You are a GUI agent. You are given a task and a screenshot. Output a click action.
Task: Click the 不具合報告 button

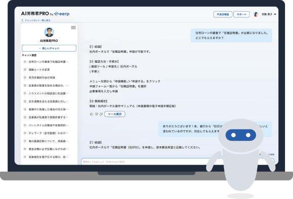coord(222,14)
